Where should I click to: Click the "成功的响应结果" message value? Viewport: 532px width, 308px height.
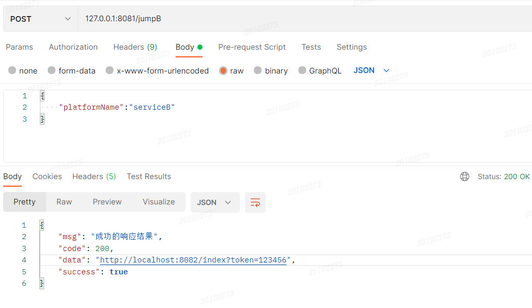(124, 237)
